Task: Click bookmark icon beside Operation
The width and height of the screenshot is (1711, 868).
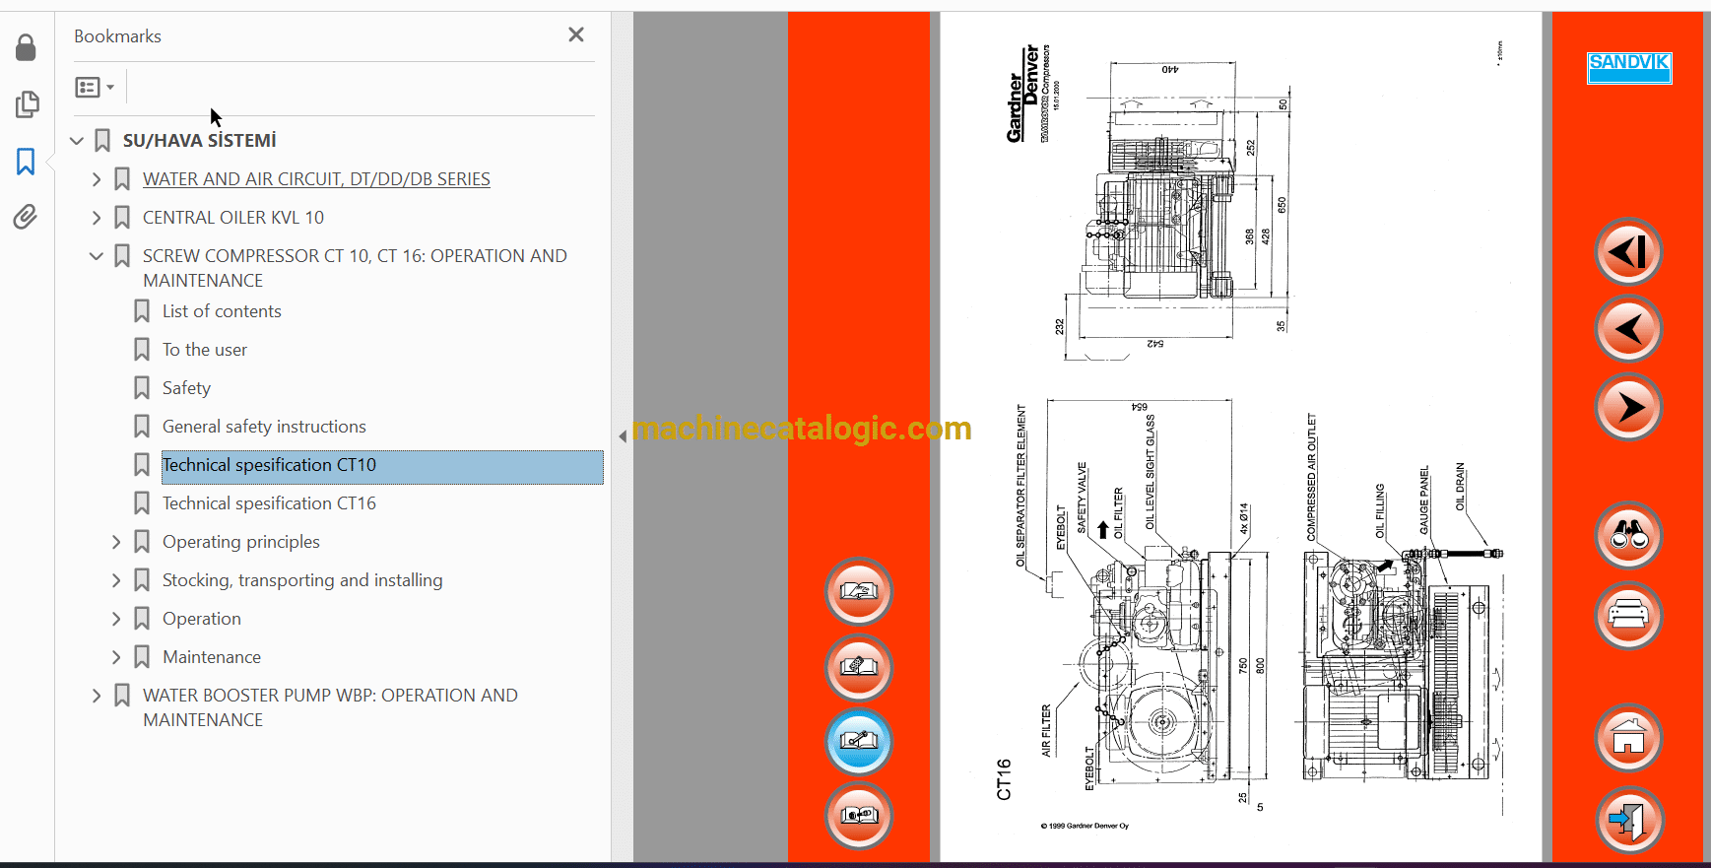Action: tap(142, 619)
